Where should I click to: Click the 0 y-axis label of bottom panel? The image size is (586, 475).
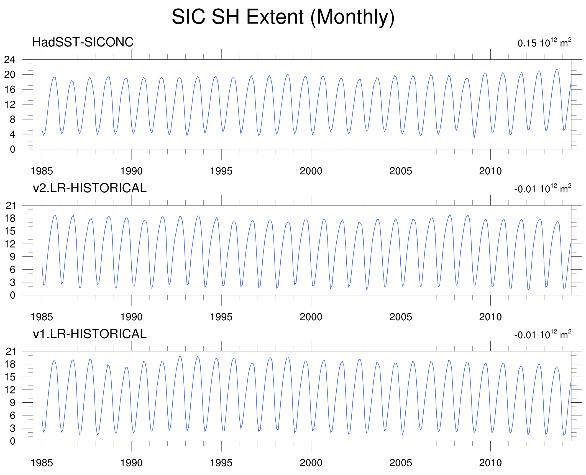pyautogui.click(x=12, y=441)
